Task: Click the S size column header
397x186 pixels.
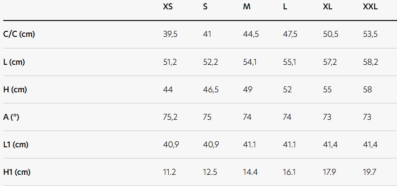Action: (205, 7)
